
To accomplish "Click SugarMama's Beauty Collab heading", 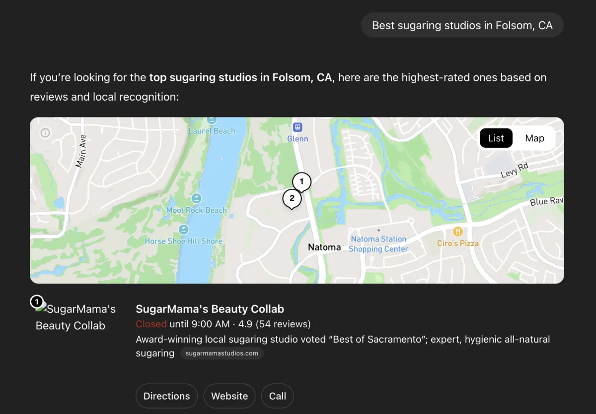I will (210, 309).
